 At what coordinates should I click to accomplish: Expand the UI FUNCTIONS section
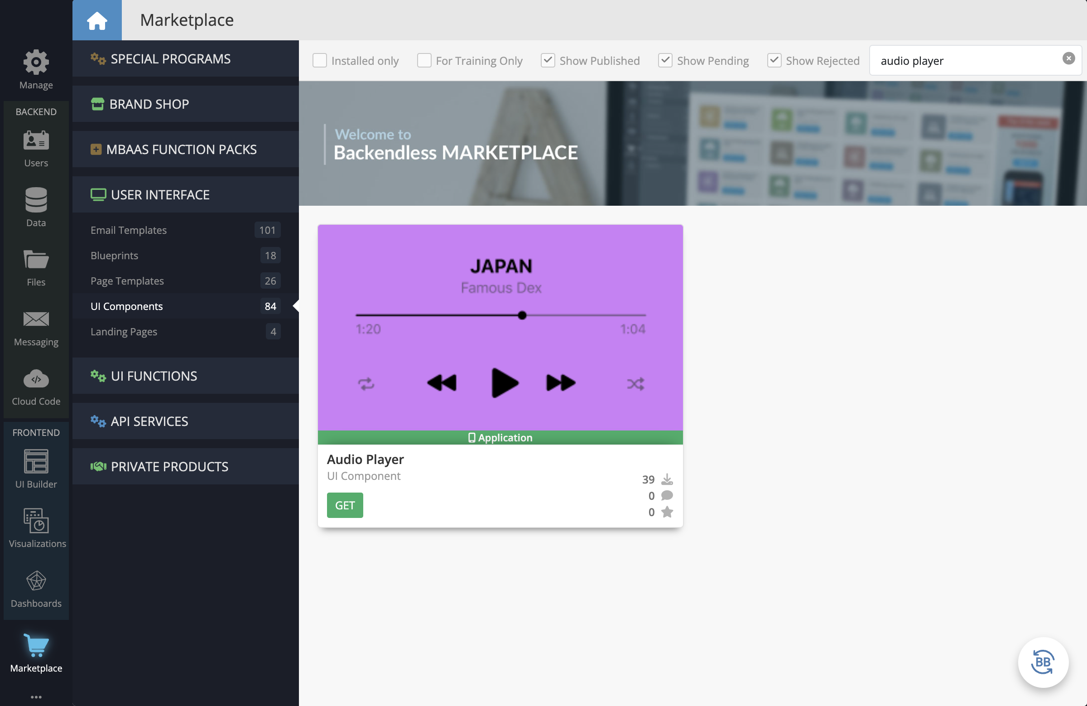tap(185, 375)
